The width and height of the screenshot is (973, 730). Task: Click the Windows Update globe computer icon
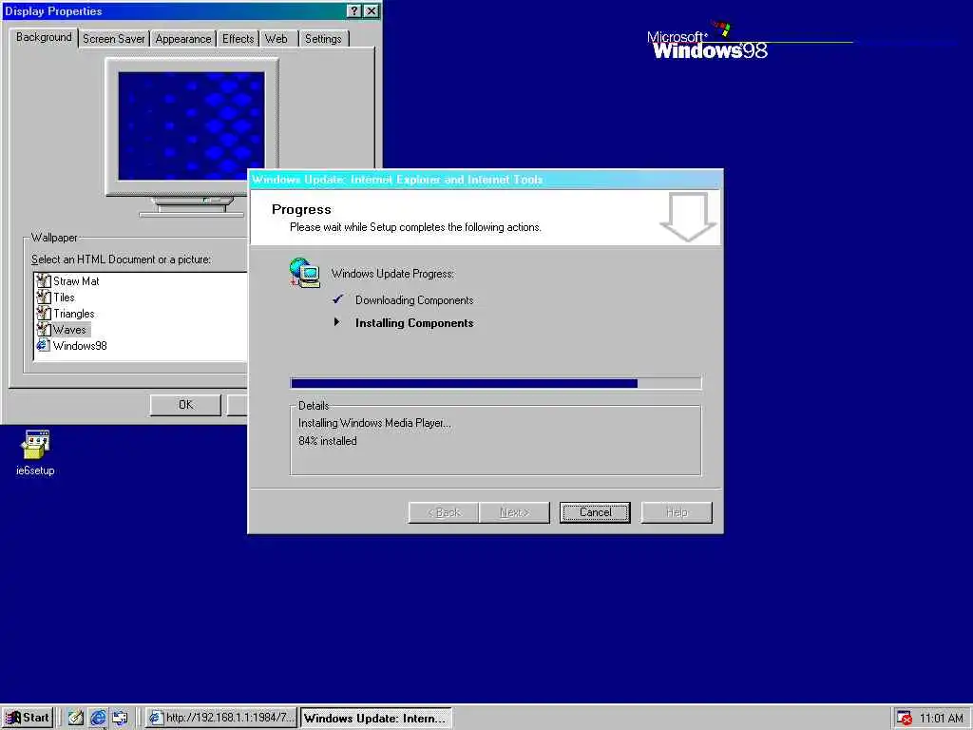pos(305,273)
